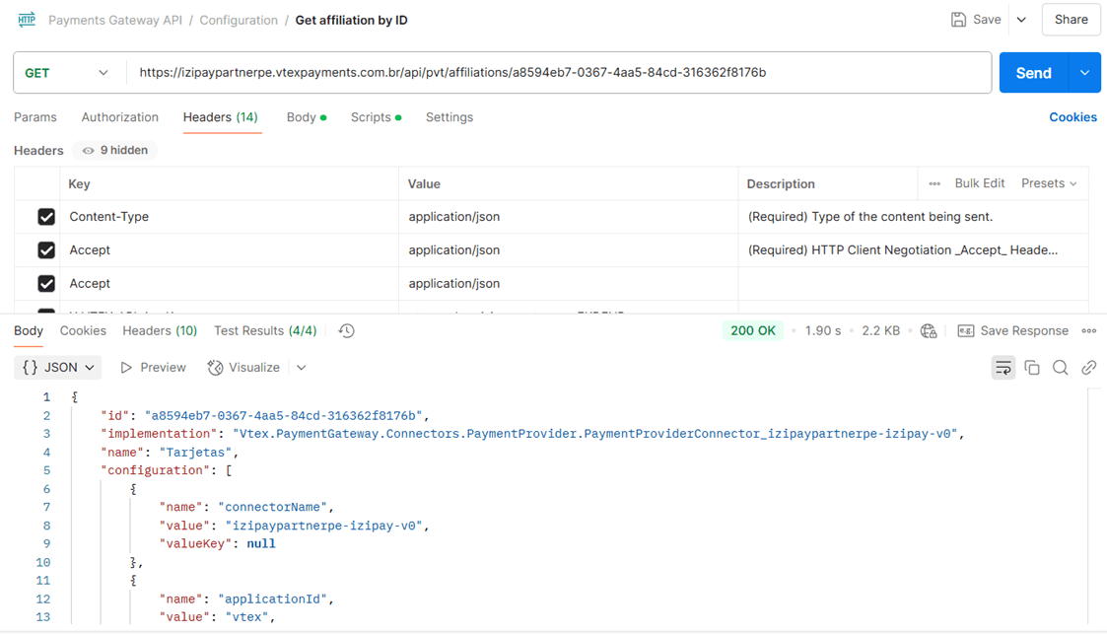Viewport: 1107px width, 634px height.
Task: Expand the Visualize options chevron
Action: click(x=302, y=367)
